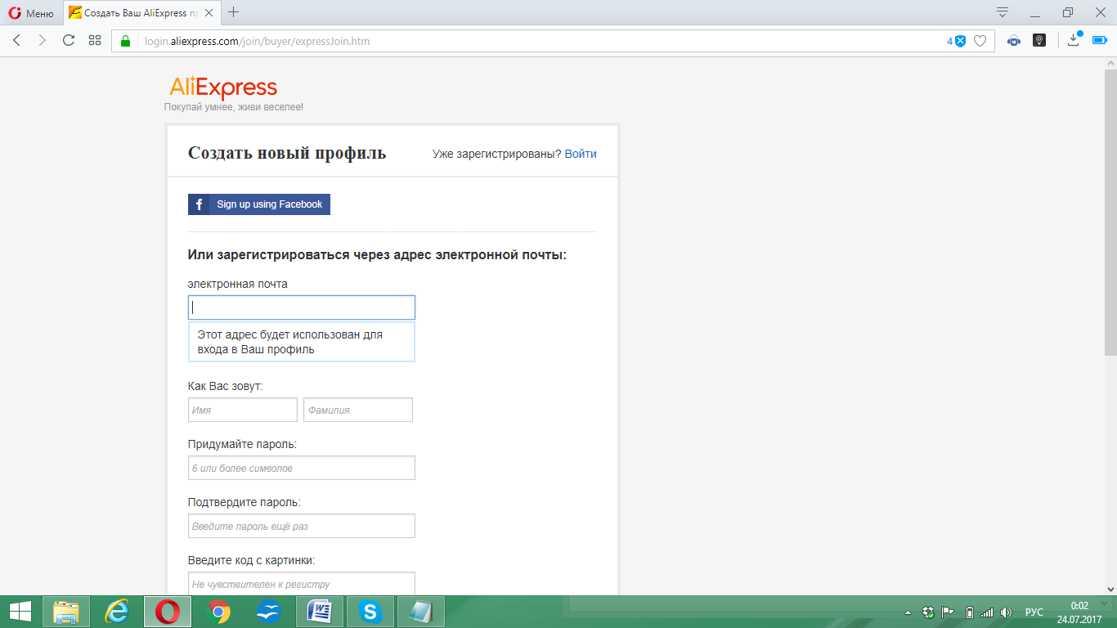Open the downloads arrow icon

point(1074,40)
